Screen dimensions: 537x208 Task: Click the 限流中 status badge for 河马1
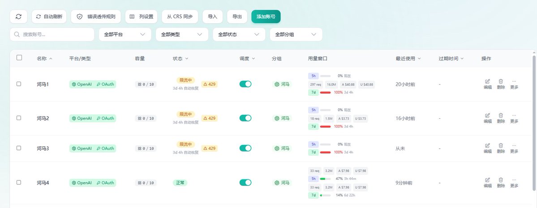click(x=185, y=80)
